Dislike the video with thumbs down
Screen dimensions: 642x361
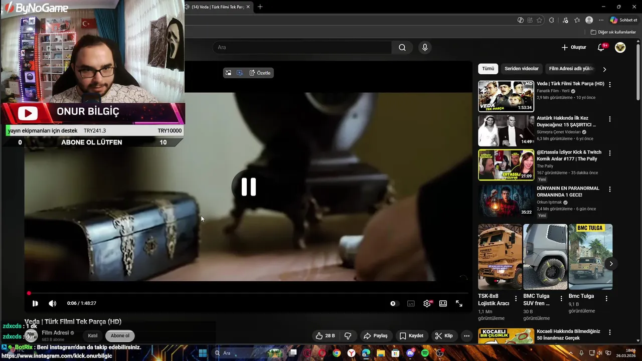coord(348,336)
